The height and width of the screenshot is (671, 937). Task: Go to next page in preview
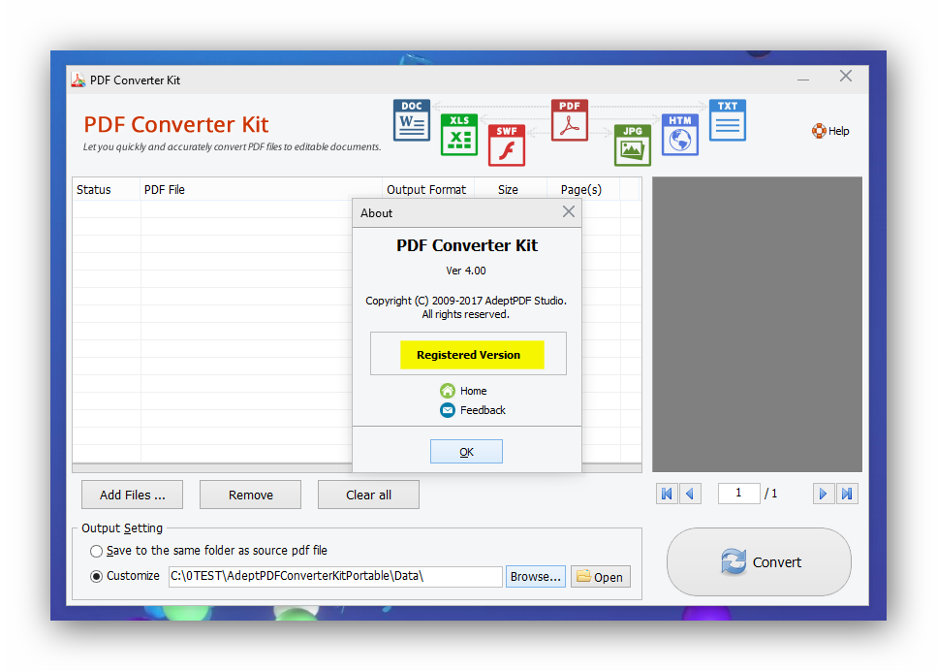click(824, 494)
